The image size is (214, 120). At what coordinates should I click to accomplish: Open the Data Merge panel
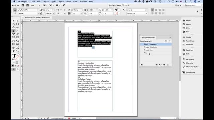(x=189, y=72)
